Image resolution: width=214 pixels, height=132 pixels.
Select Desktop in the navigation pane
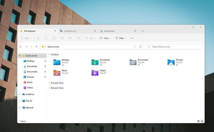pyautogui.click(x=31, y=61)
